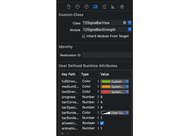This screenshot has height=136, width=185.
Task: Open the File inspector tab
Action: [x=69, y=7]
